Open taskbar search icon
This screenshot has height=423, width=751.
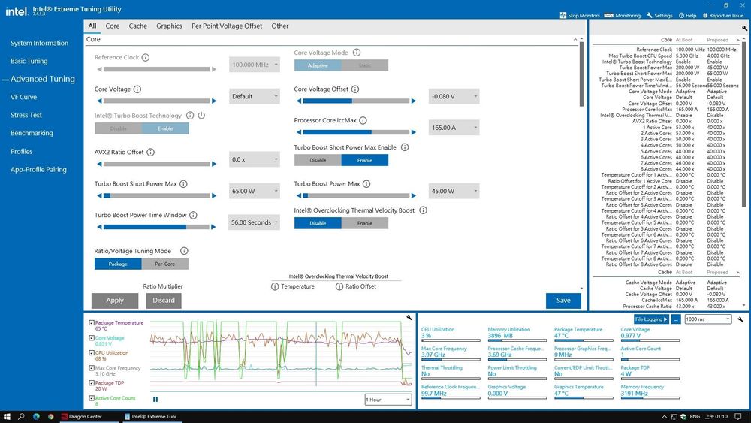coord(21,417)
